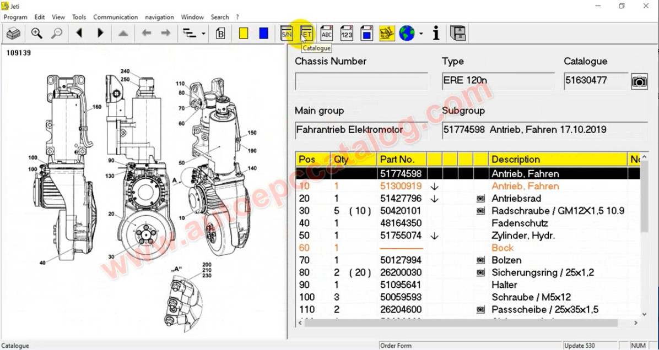
Task: Open the camera icon for Radschraube row
Action: click(481, 211)
